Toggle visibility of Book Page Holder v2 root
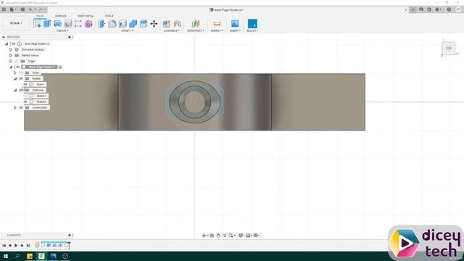 pyautogui.click(x=14, y=43)
